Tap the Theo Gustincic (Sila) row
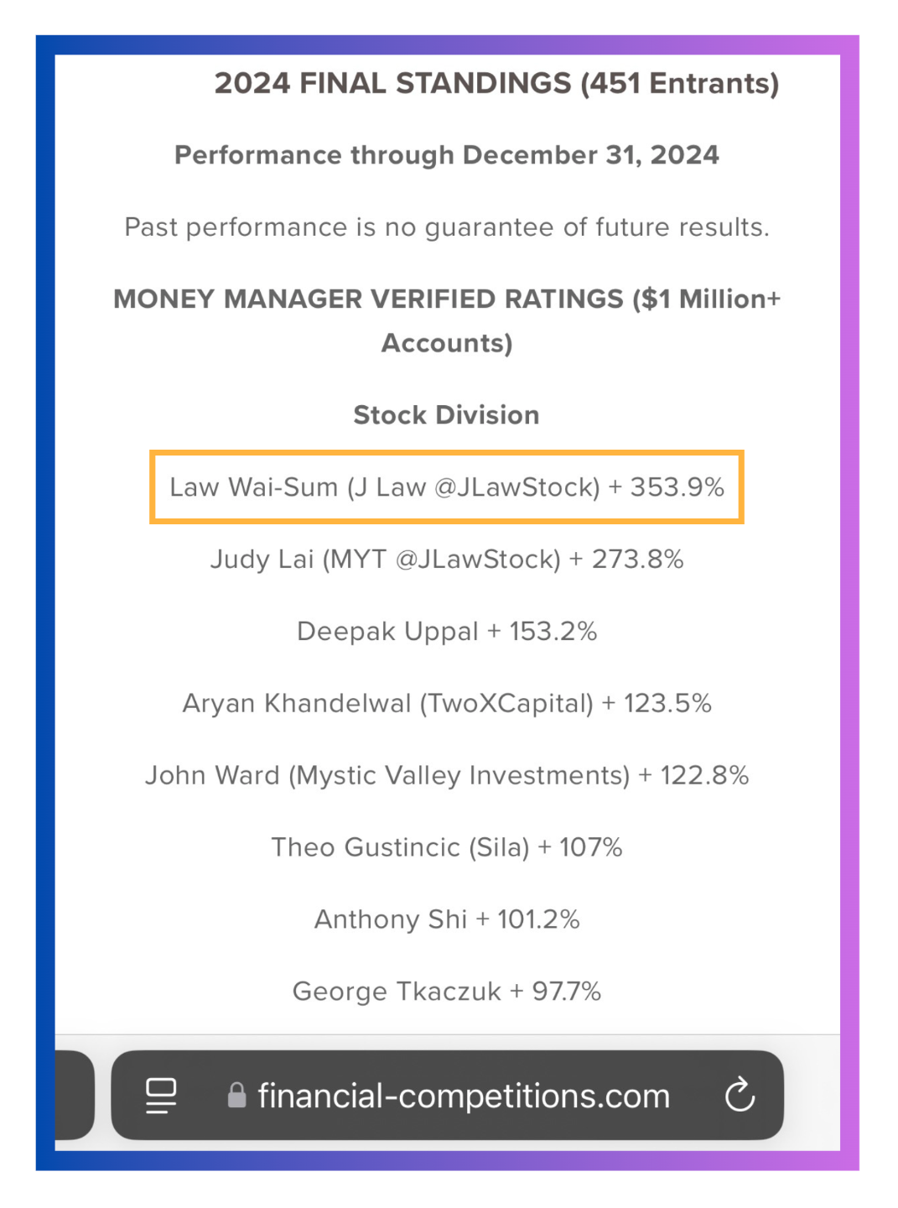This screenshot has width=898, height=1208. click(446, 847)
